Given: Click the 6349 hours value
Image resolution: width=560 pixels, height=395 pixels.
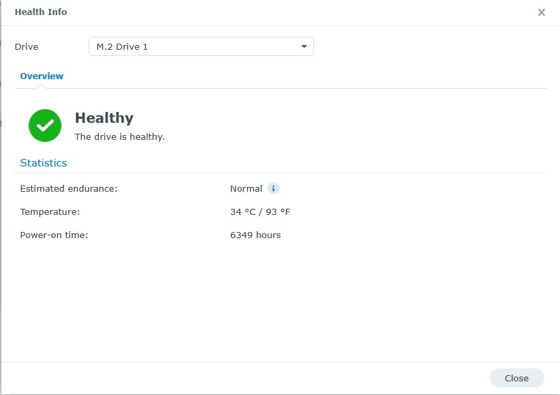Looking at the screenshot, I should click(x=255, y=235).
